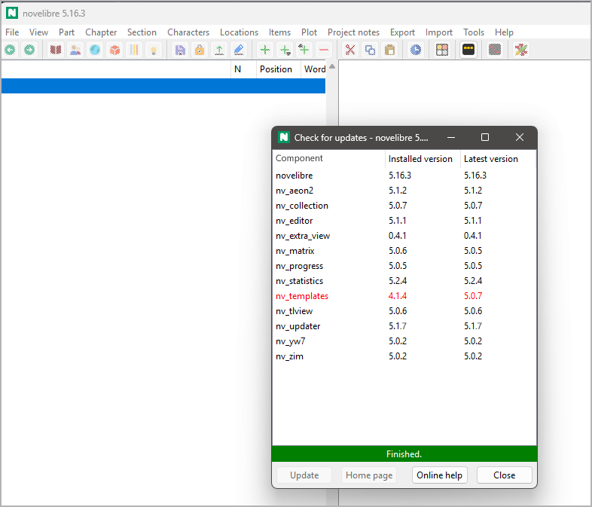
Task: Click the N column header in the tree
Action: 243,69
